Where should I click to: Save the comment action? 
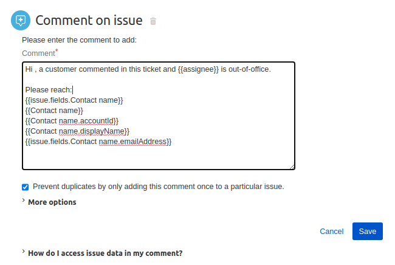coord(368,231)
